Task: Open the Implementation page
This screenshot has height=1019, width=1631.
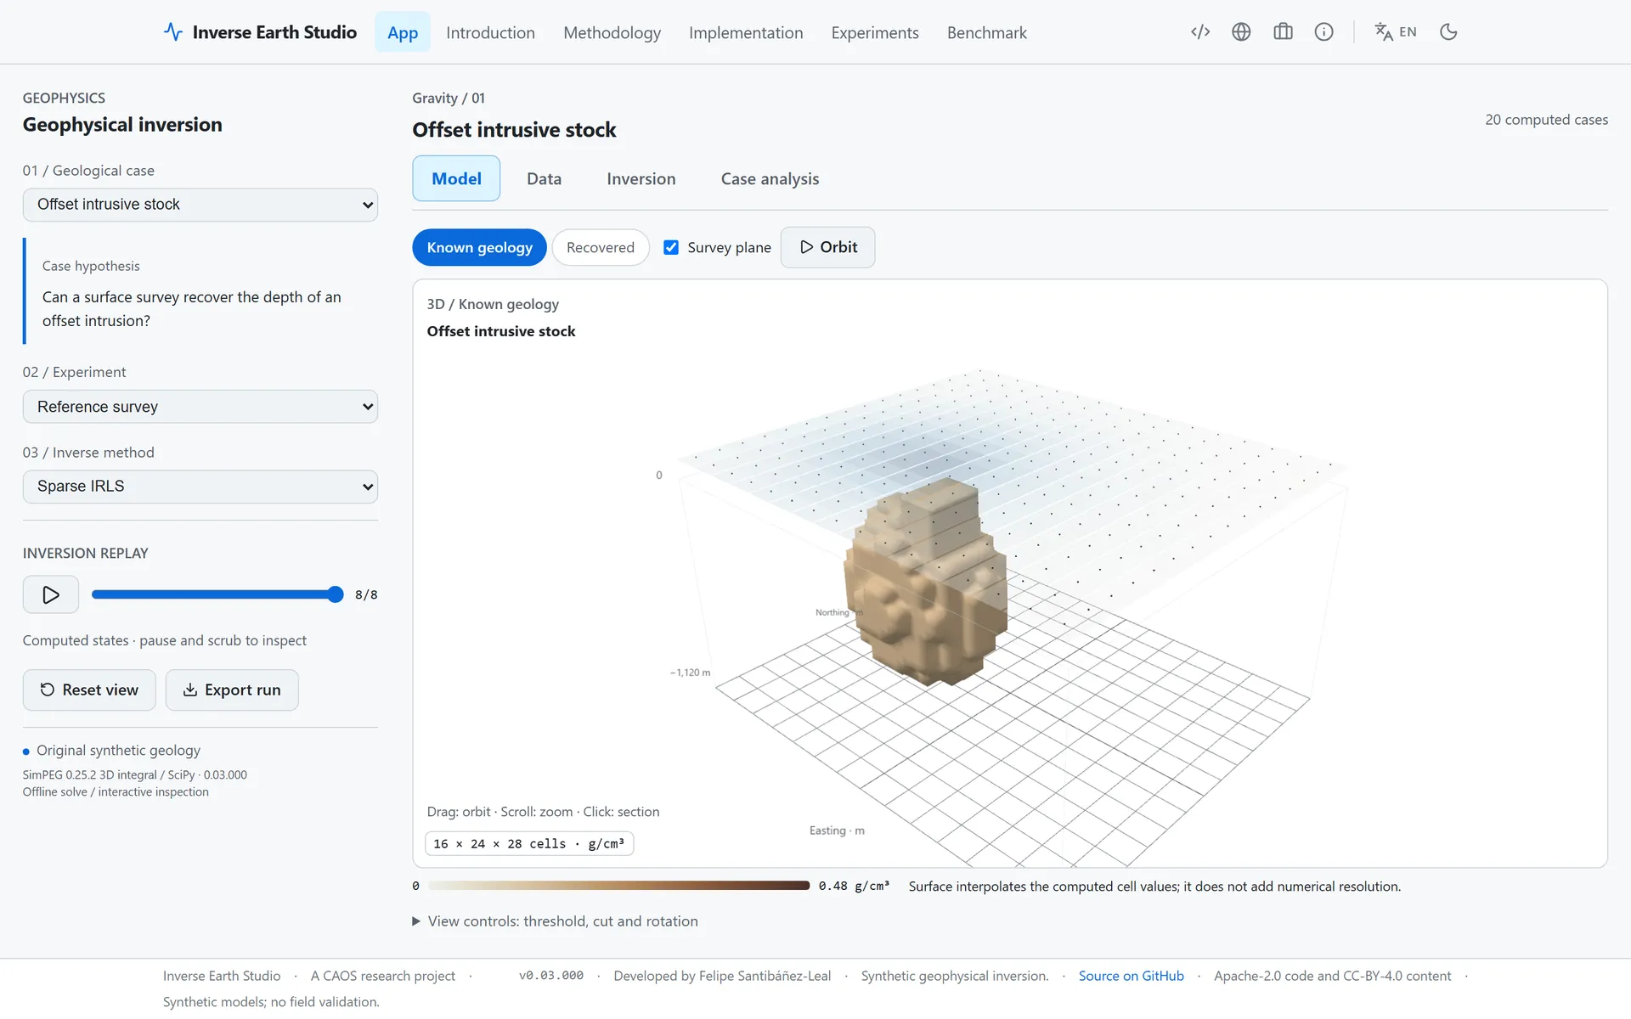Action: pyautogui.click(x=746, y=32)
